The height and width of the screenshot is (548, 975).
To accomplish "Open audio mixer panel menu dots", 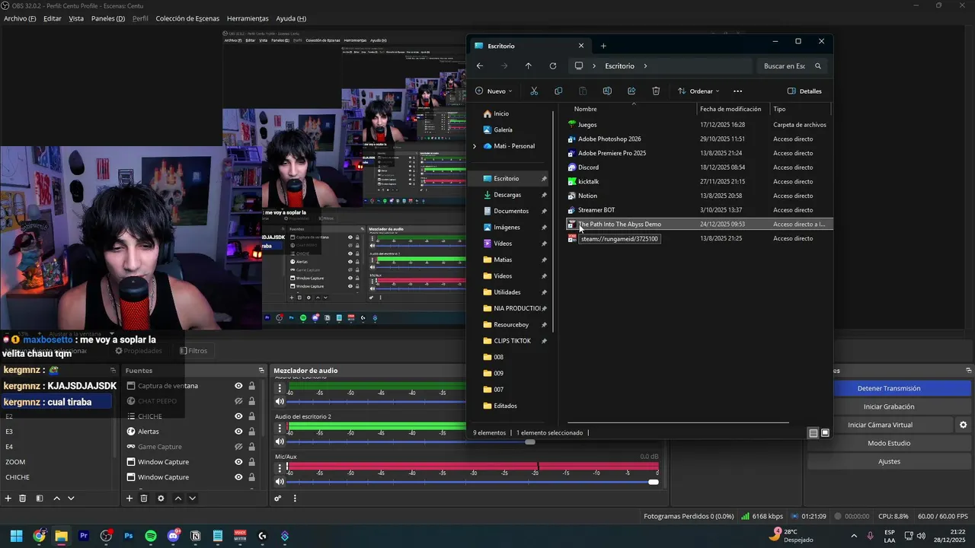I will click(x=295, y=499).
